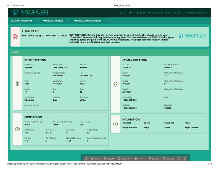This screenshot has height=169, width=219.
Task: Switch to Night display mode
Action: 177,13
